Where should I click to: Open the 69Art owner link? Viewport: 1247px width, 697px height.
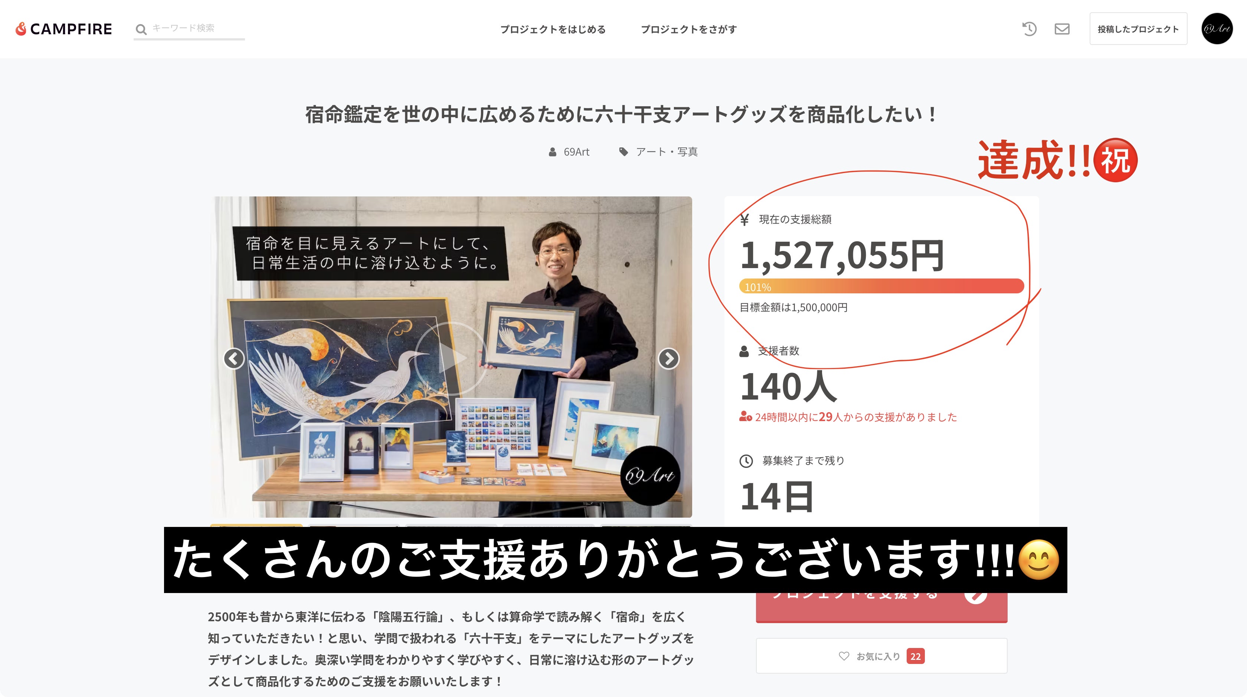569,152
